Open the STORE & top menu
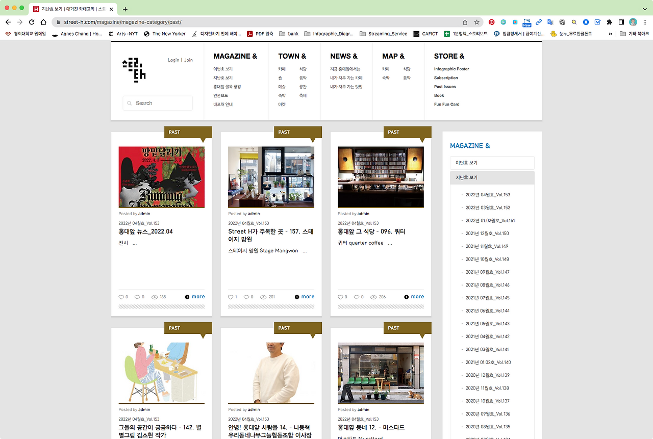Screen dimensions: 653x439 449,56
